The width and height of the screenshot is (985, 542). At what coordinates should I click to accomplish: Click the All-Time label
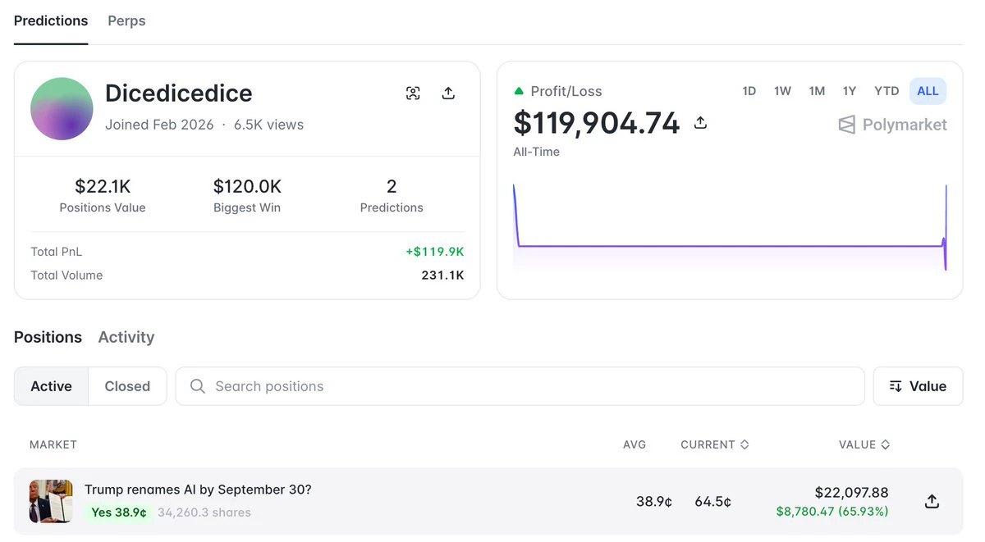click(x=537, y=152)
